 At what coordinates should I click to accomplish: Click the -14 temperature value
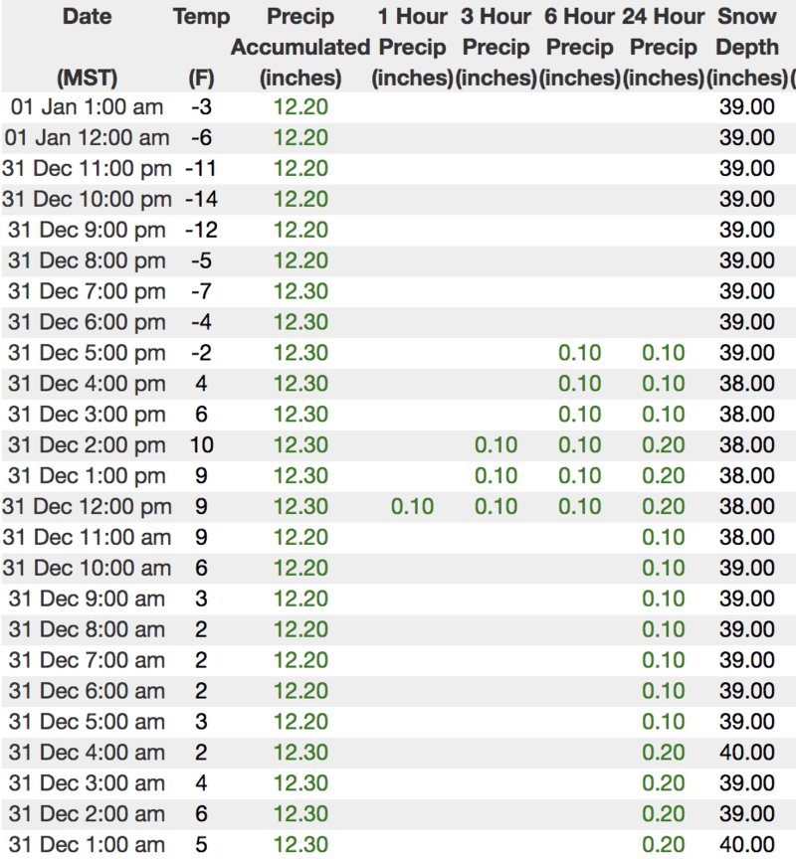(x=201, y=200)
